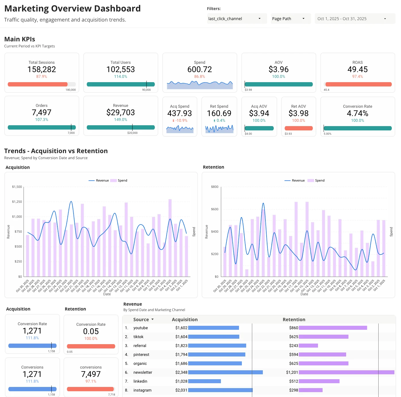
Task: Click the Retention conversions value 7,497
Action: (91, 374)
